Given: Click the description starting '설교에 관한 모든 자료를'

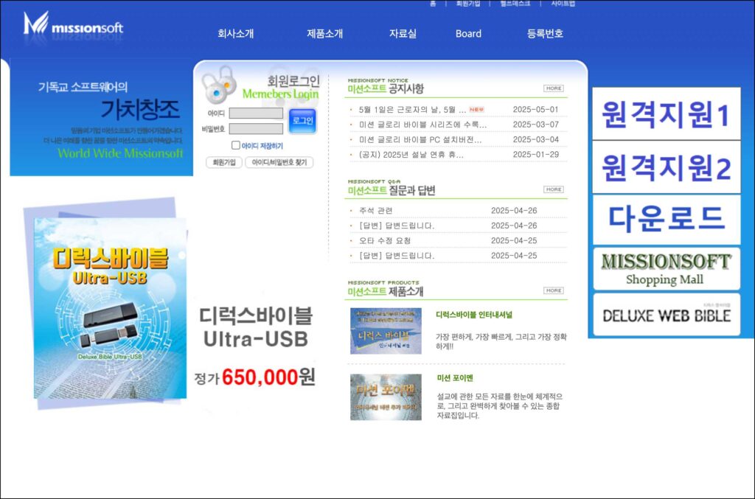Looking at the screenshot, I should click(499, 405).
